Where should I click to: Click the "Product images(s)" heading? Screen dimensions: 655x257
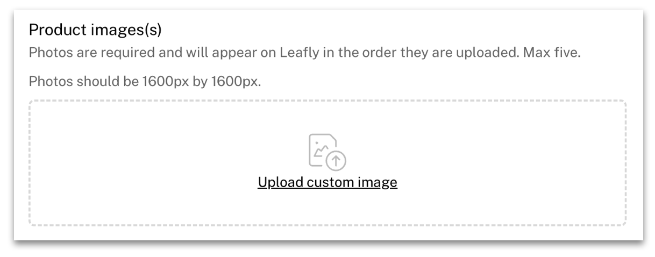click(x=95, y=31)
